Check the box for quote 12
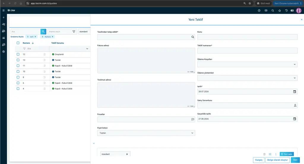 coord(18,54)
